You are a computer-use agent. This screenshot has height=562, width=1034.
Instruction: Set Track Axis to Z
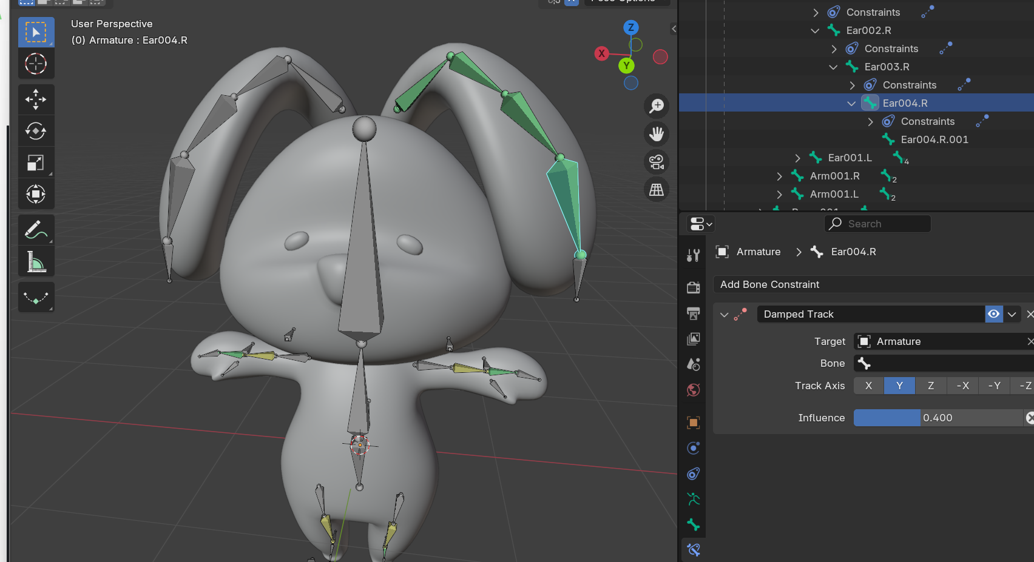point(930,386)
